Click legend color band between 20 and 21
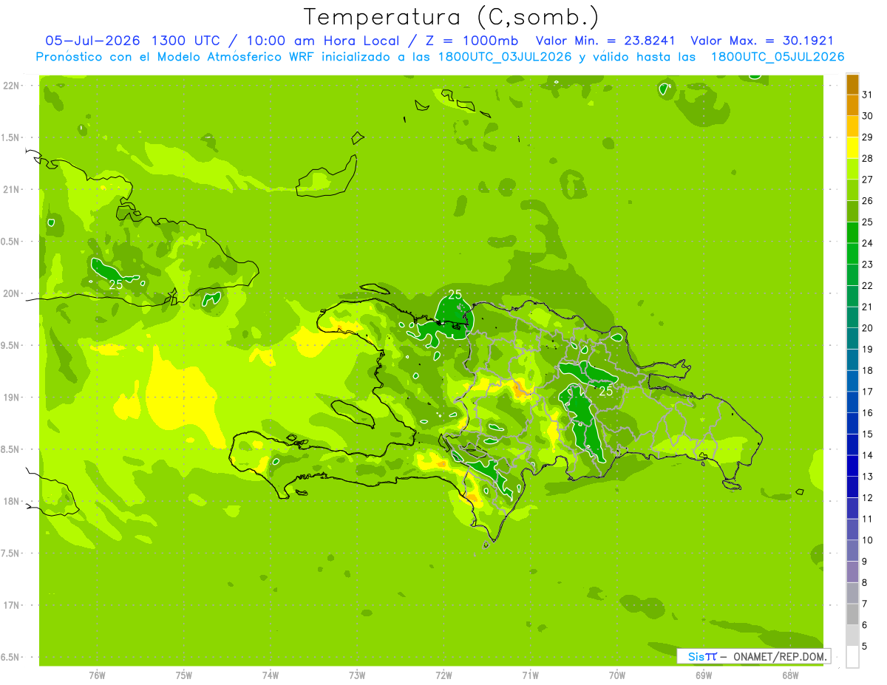Image resolution: width=887 pixels, height=685 pixels. click(852, 318)
